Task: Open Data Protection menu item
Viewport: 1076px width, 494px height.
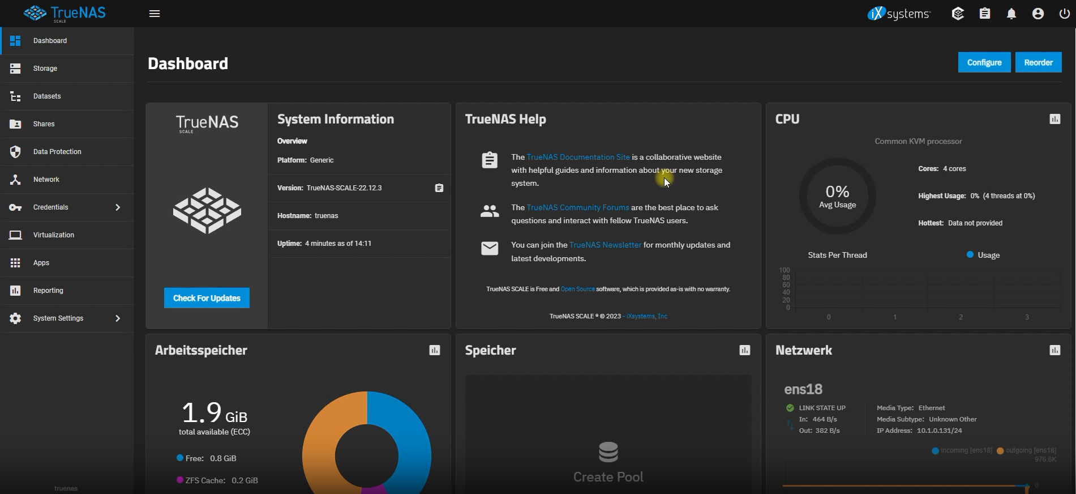Action: tap(67, 152)
